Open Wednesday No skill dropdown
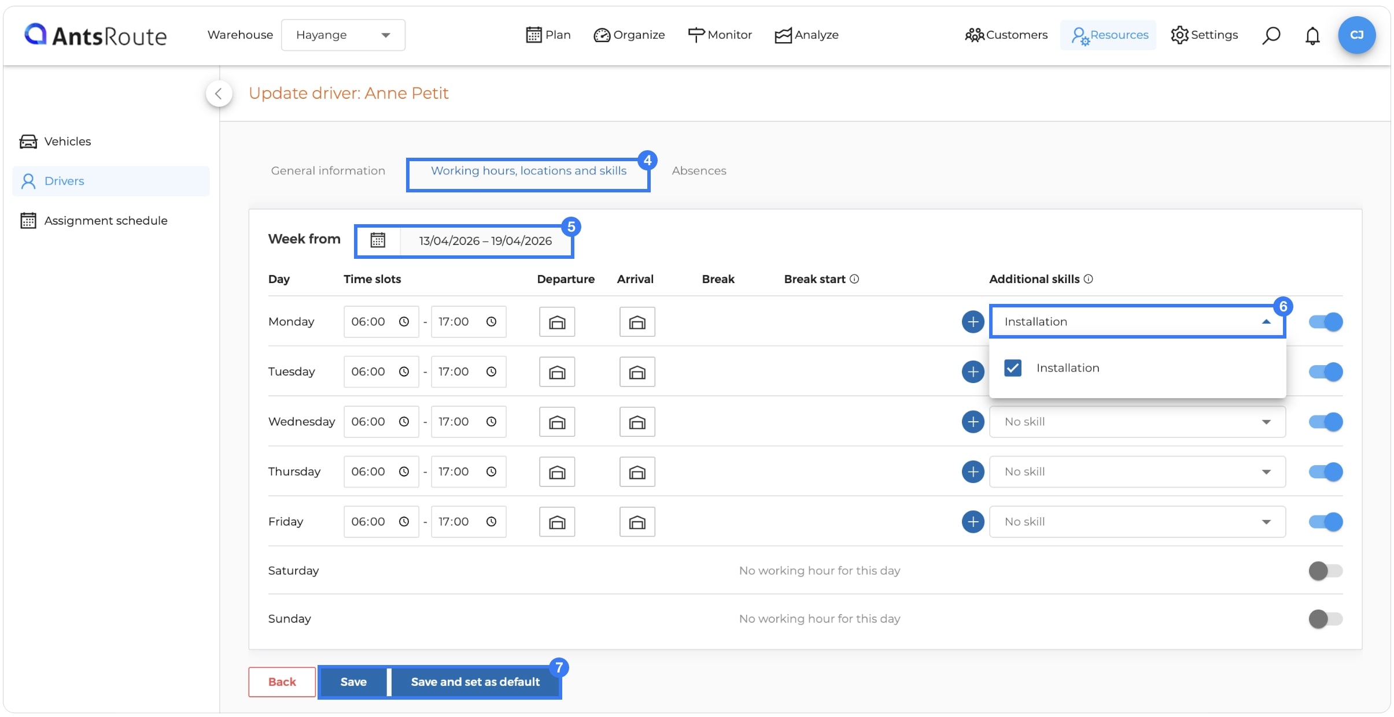Image resolution: width=1394 pixels, height=717 pixels. click(x=1137, y=422)
